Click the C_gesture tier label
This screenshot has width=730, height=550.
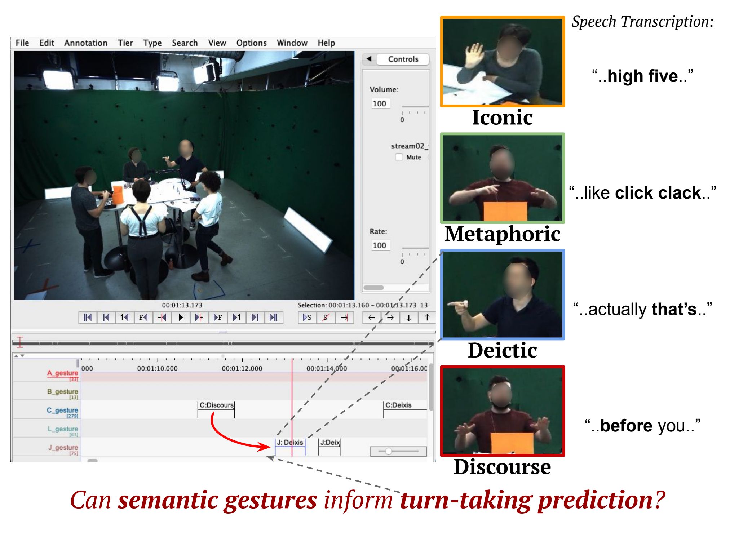coord(62,410)
